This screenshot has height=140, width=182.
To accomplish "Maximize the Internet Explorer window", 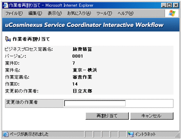I will coord(170,5).
